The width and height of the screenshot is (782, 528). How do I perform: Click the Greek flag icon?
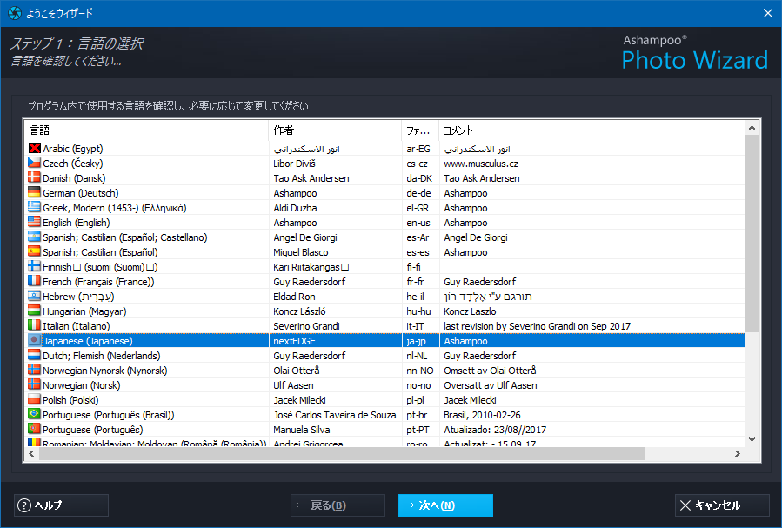coord(35,207)
